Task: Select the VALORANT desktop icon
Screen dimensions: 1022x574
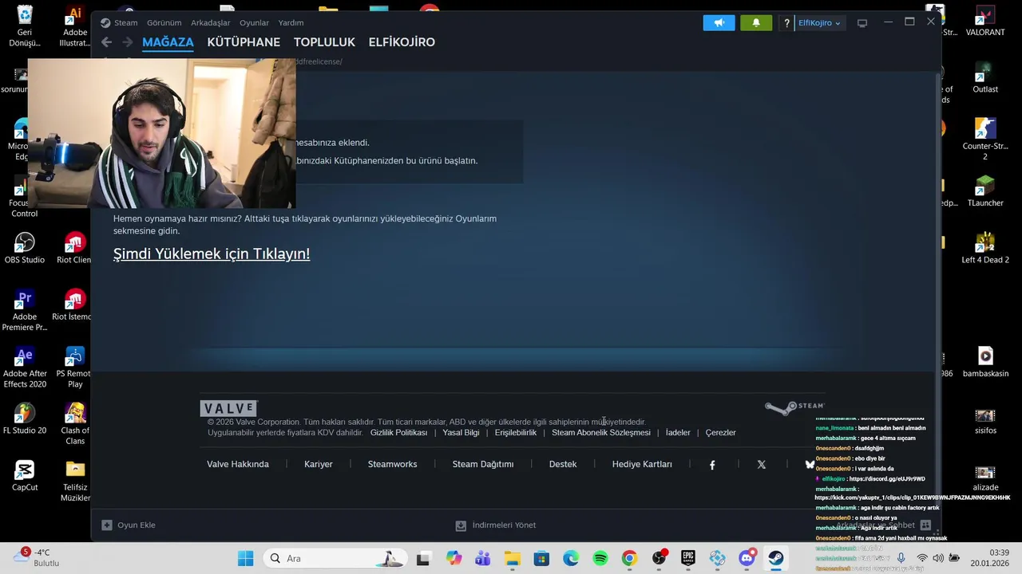Action: (x=985, y=22)
